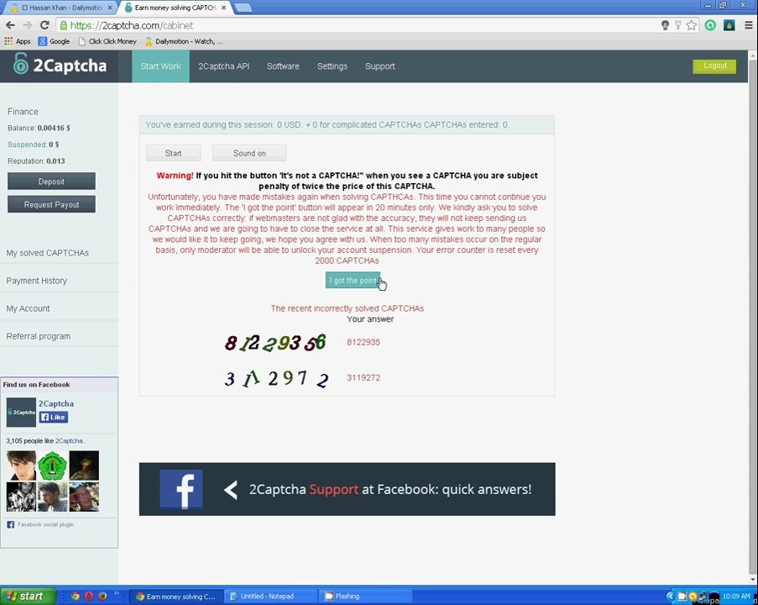Open Settings in top navigation
This screenshot has width=758, height=605.
tap(332, 66)
